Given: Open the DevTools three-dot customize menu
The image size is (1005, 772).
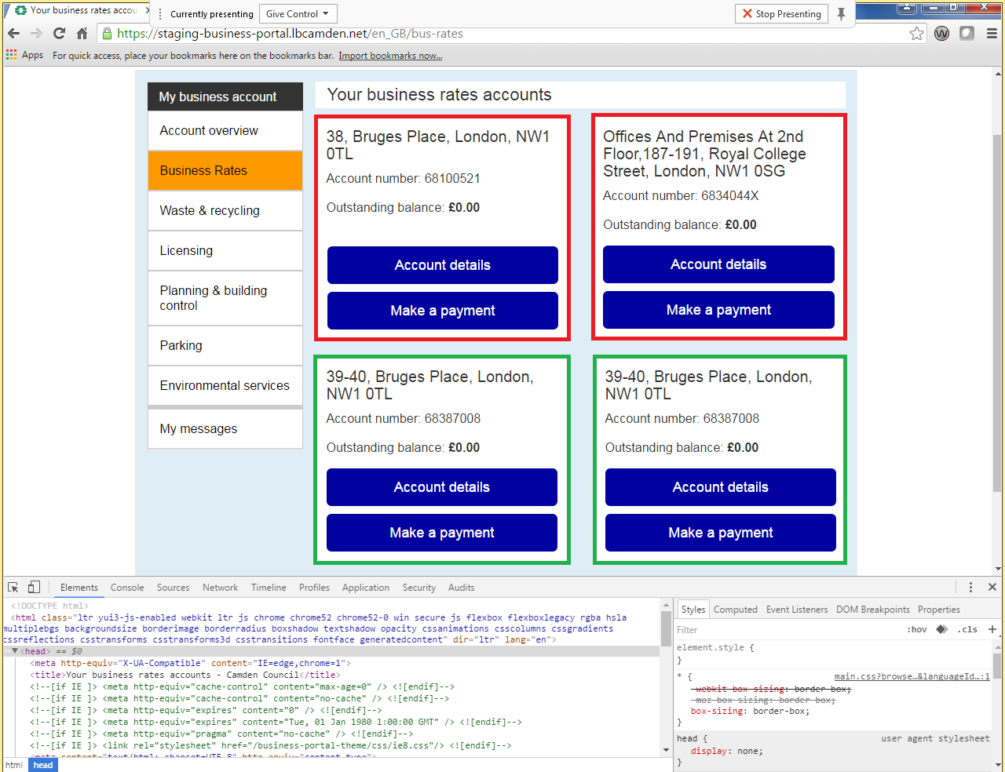Looking at the screenshot, I should (x=970, y=587).
